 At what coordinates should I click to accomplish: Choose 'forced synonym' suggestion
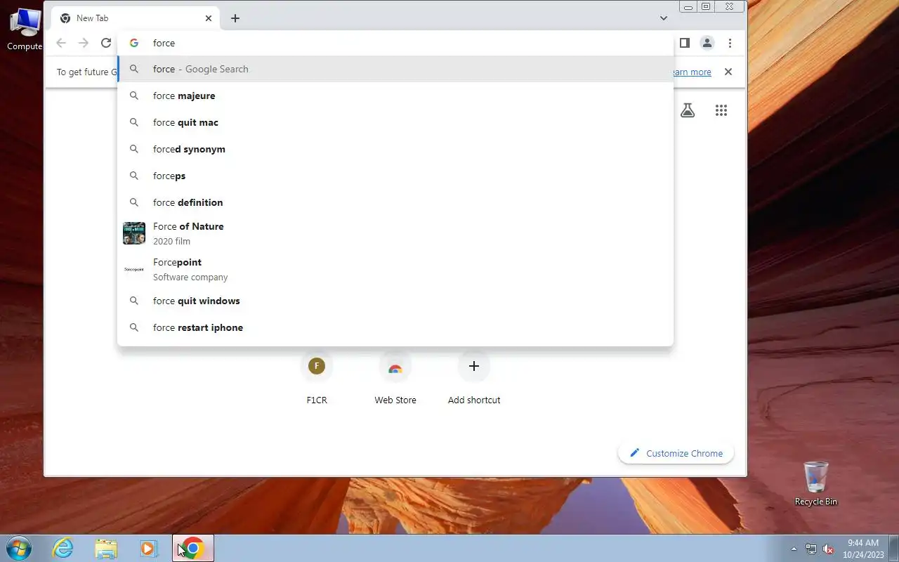pyautogui.click(x=395, y=149)
